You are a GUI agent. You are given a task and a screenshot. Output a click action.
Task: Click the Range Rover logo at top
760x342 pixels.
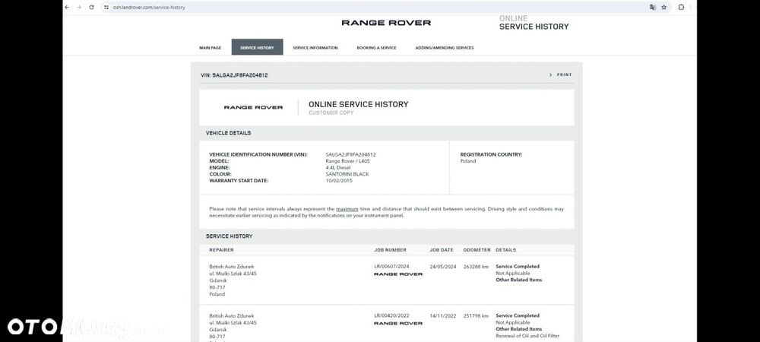click(x=386, y=23)
